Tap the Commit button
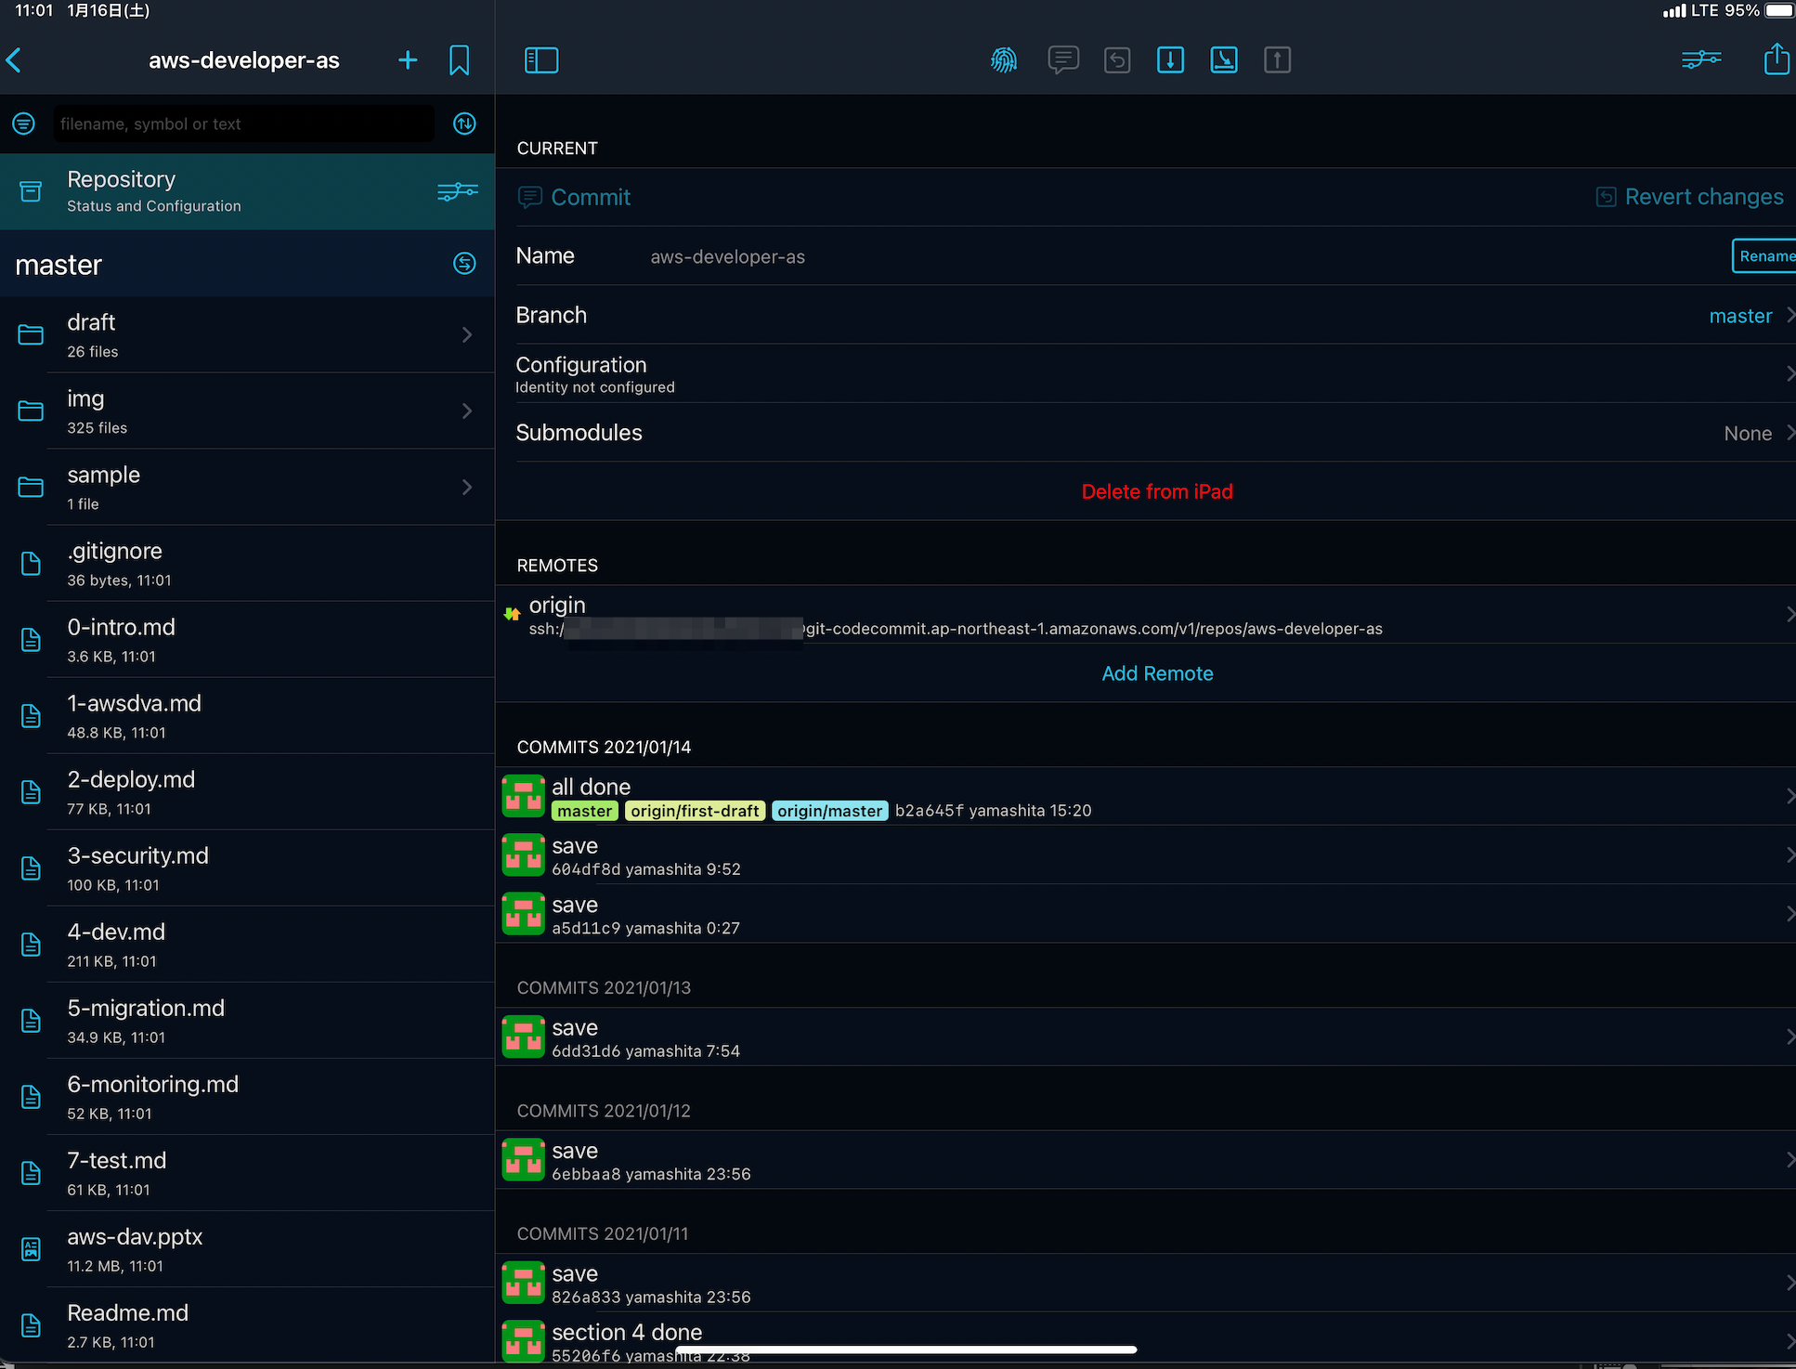 (x=574, y=197)
